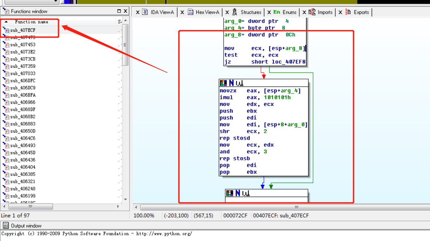Select function sub_40645D
430x241 pixels.
(x=23, y=153)
